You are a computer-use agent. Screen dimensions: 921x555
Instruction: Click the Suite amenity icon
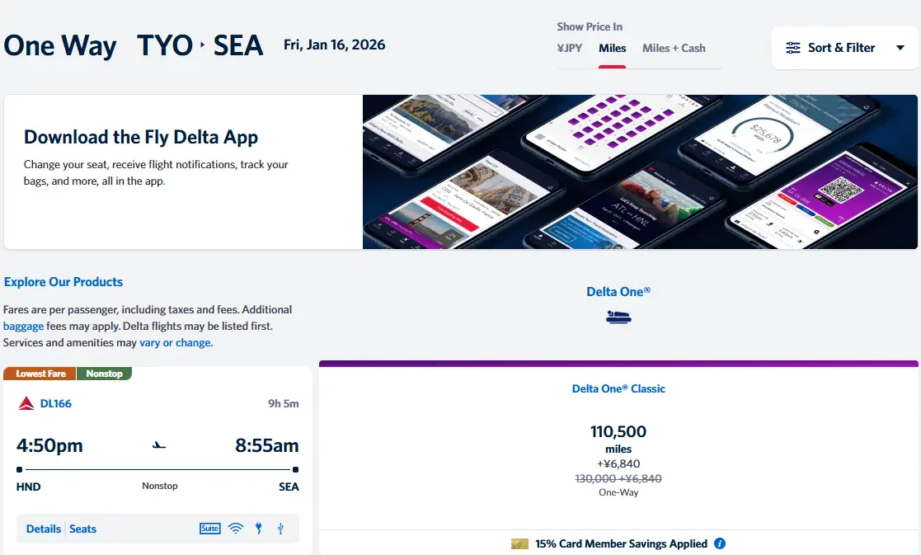click(209, 529)
